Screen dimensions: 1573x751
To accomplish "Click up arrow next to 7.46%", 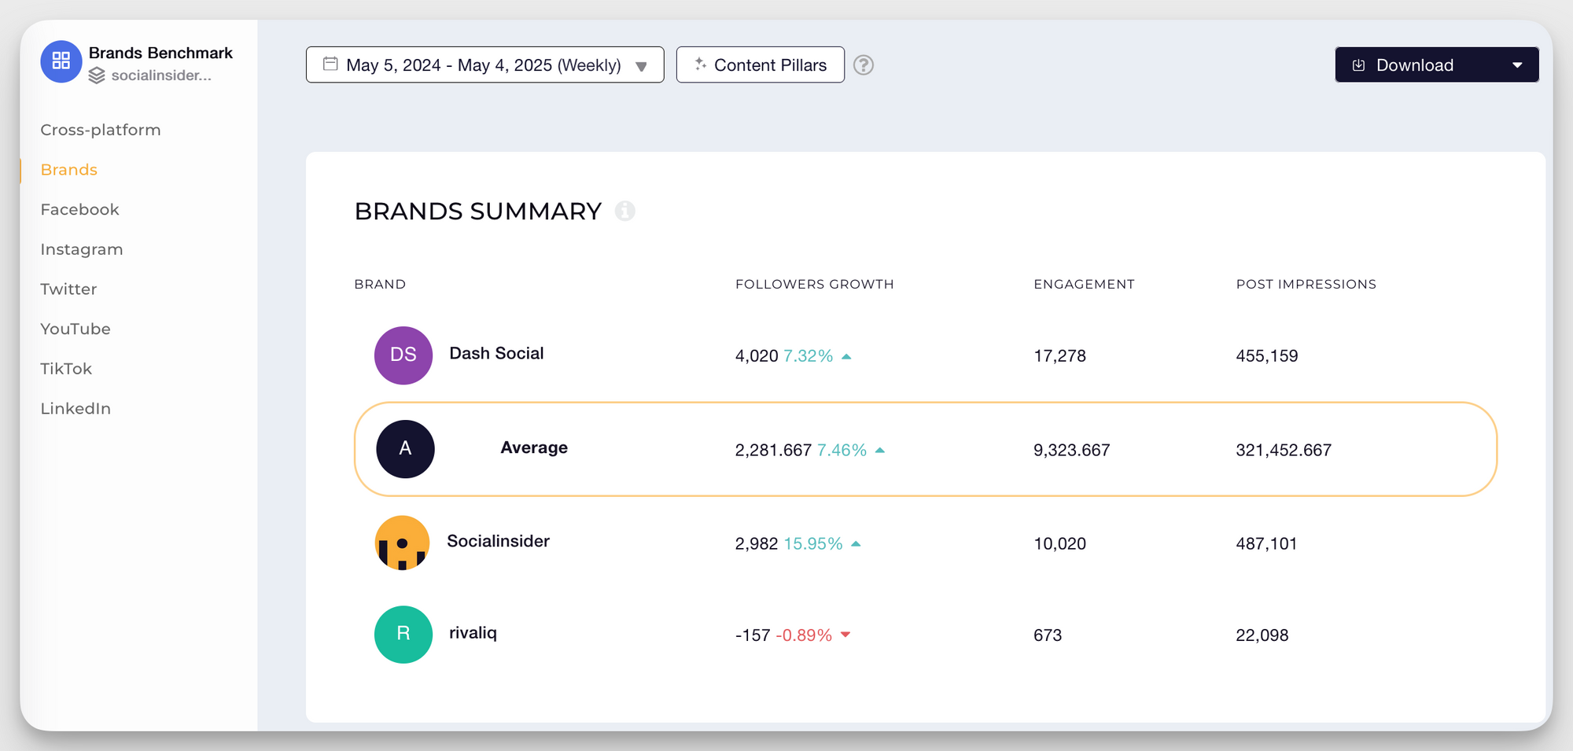I will pyautogui.click(x=880, y=451).
